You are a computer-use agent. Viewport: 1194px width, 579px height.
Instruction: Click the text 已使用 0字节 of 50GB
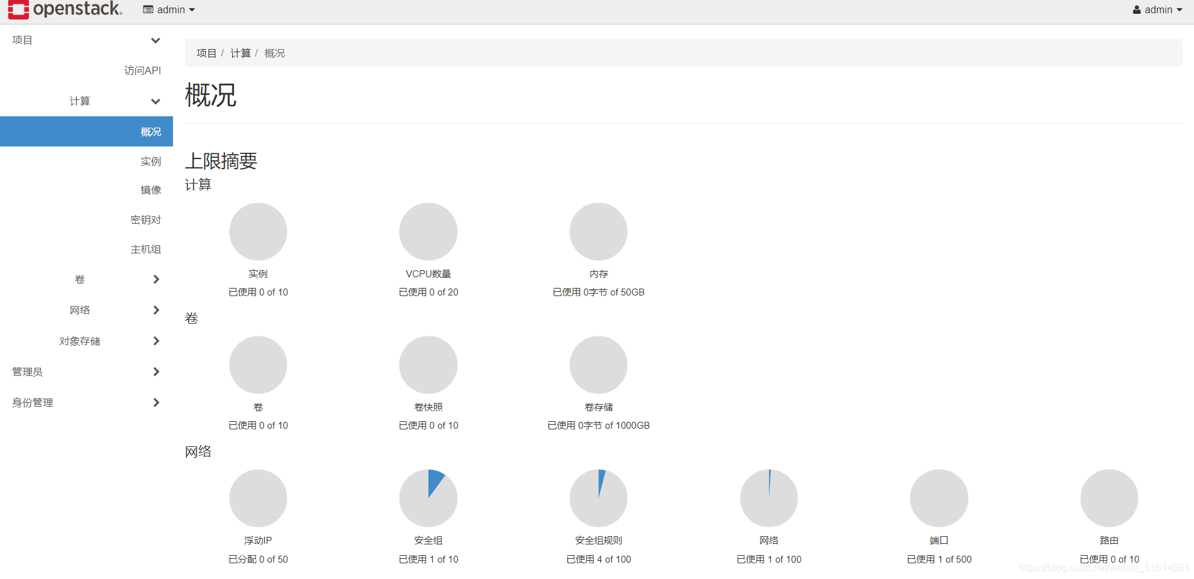[x=598, y=292]
